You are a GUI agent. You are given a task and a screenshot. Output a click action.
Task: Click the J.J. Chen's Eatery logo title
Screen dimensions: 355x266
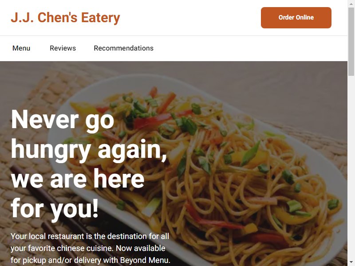tap(65, 18)
